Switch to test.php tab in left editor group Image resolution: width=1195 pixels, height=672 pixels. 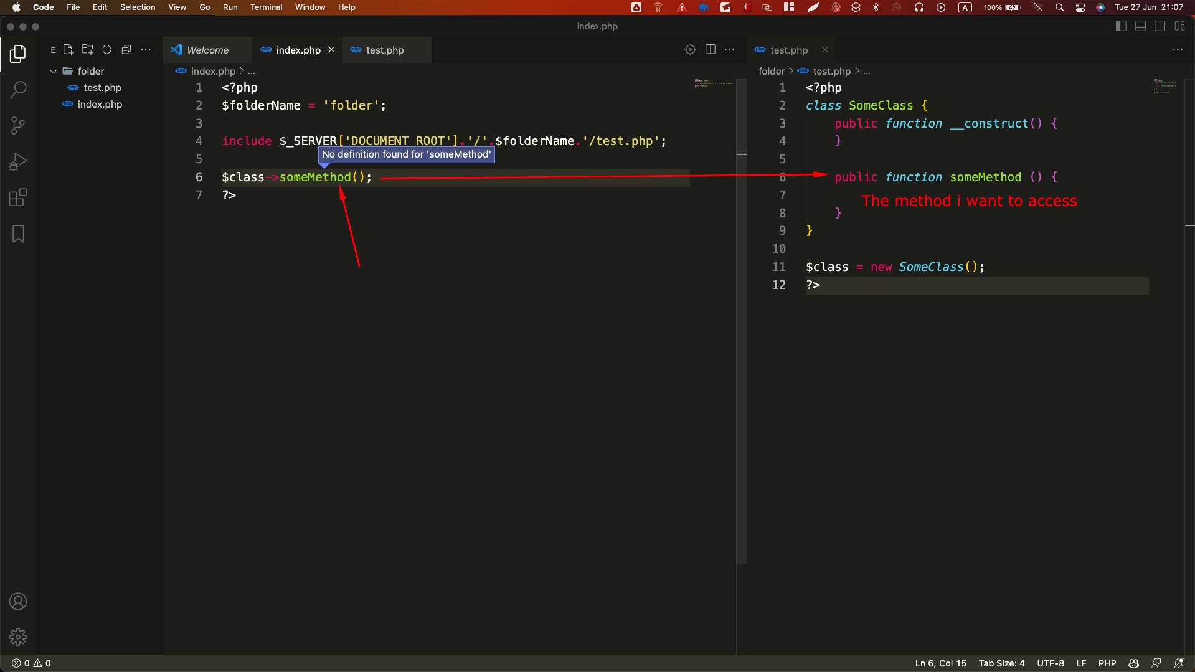[385, 50]
